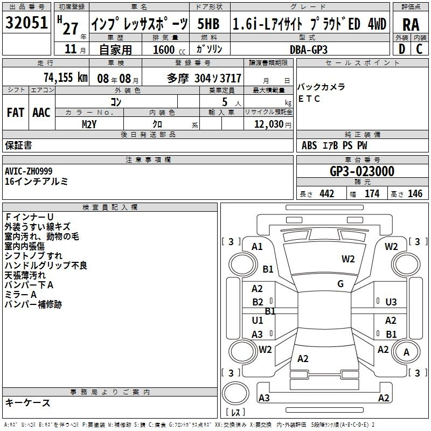This screenshot has width=431, height=431.
Task: Select the セールスポイント header
Action: (x=362, y=63)
